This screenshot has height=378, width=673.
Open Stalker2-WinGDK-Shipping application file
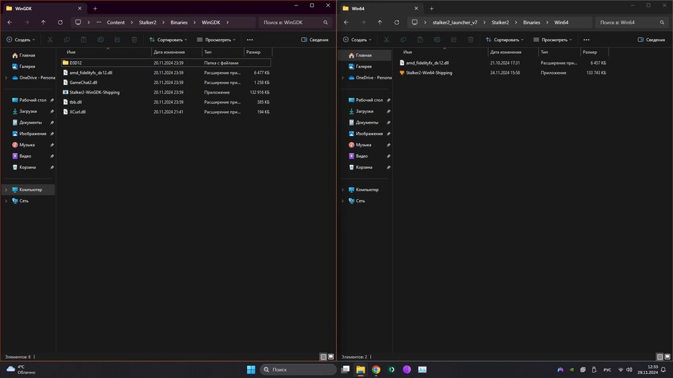tap(94, 92)
